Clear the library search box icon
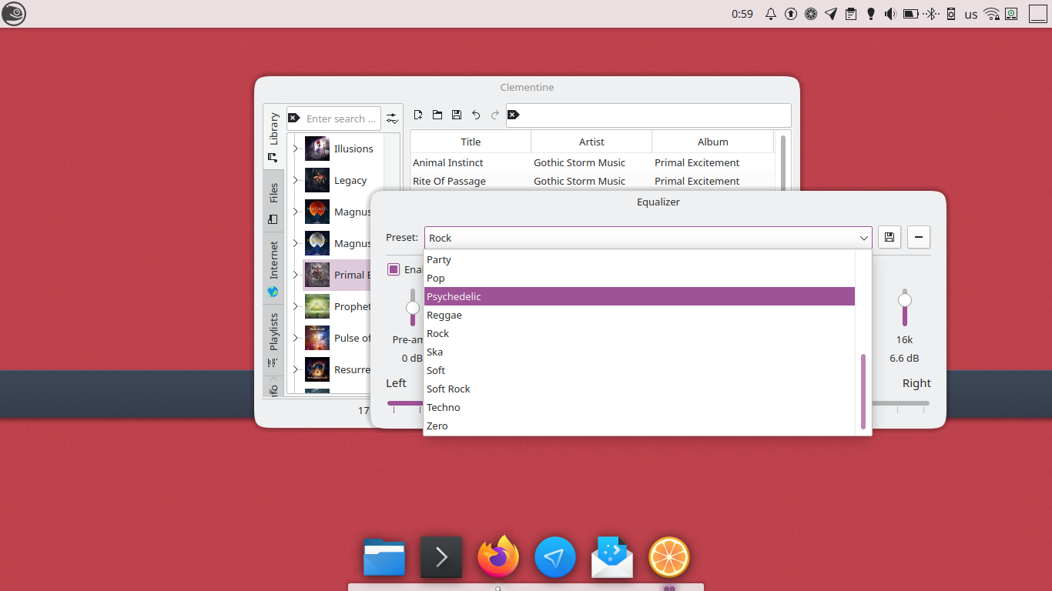Viewport: 1052px width, 591px height. point(293,118)
